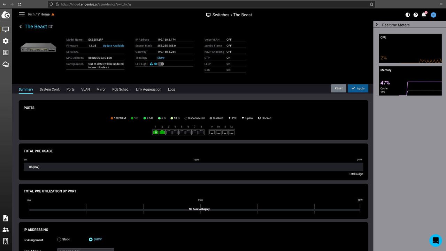Open the help question mark icon
Image resolution: width=446 pixels, height=251 pixels.
(x=416, y=15)
